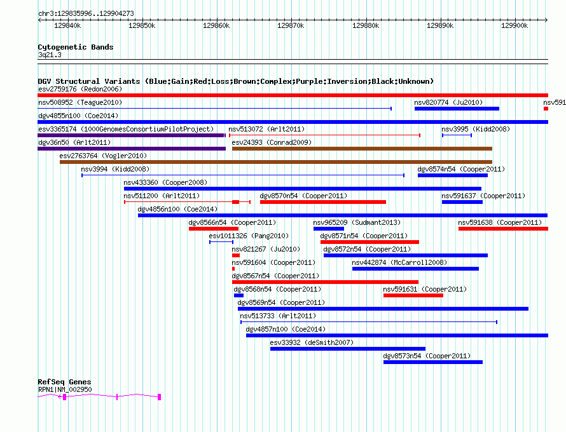Click the 3q21.3 cytogenetic band label
566x432 pixels.
click(x=50, y=55)
